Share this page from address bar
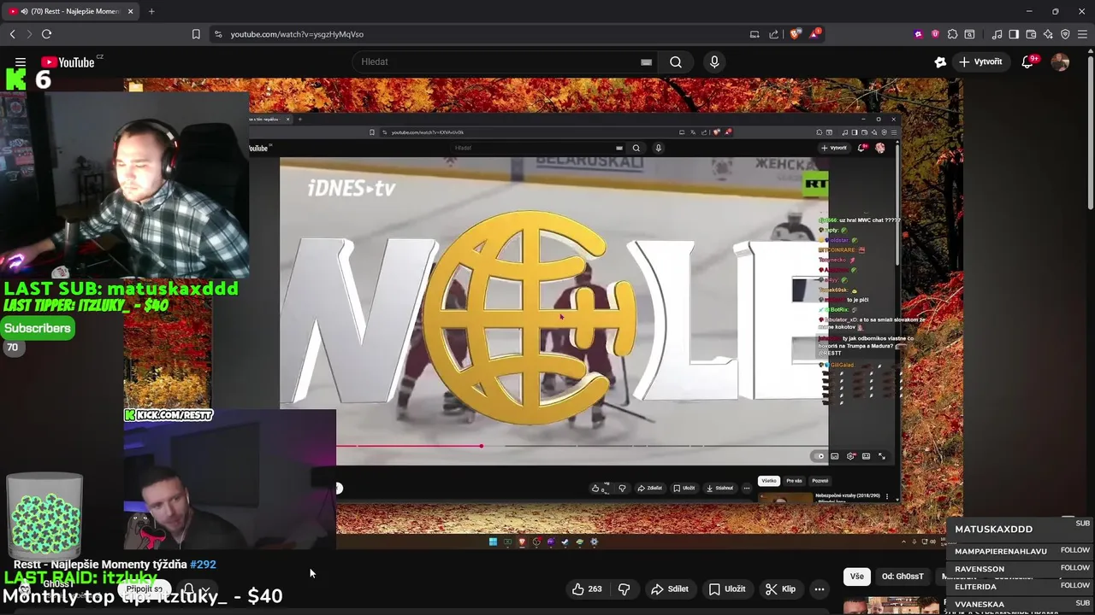1095x615 pixels. tap(774, 34)
